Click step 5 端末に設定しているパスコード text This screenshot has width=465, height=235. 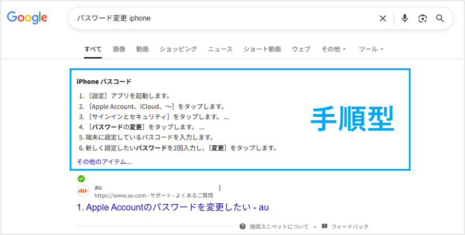pyautogui.click(x=146, y=138)
